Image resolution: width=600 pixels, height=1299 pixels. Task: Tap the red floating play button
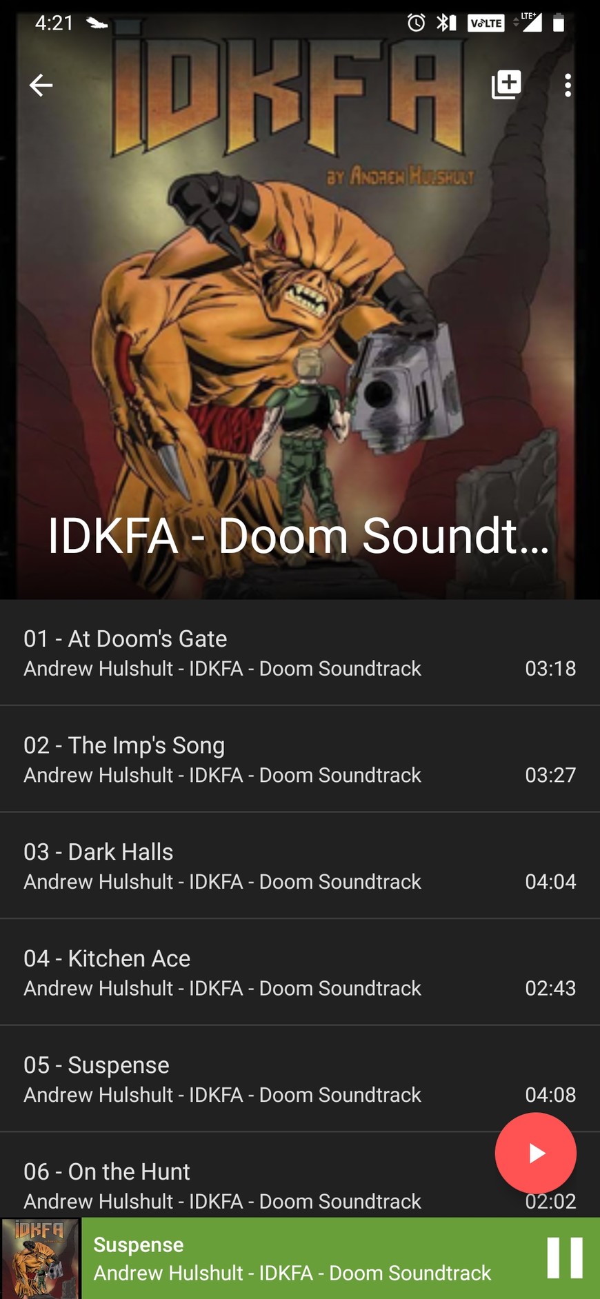(x=535, y=1153)
